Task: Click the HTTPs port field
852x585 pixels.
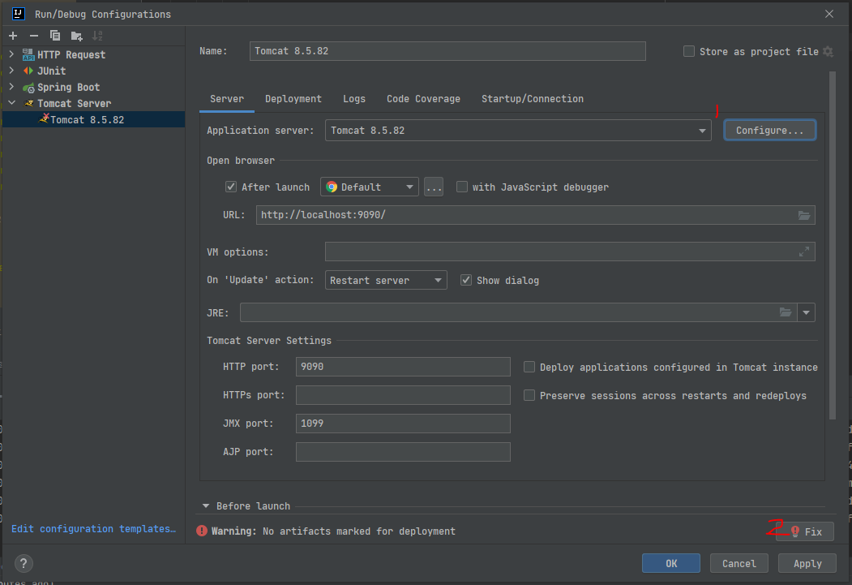Action: point(403,395)
